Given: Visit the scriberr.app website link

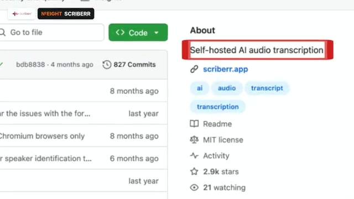Looking at the screenshot, I should click(x=225, y=69).
